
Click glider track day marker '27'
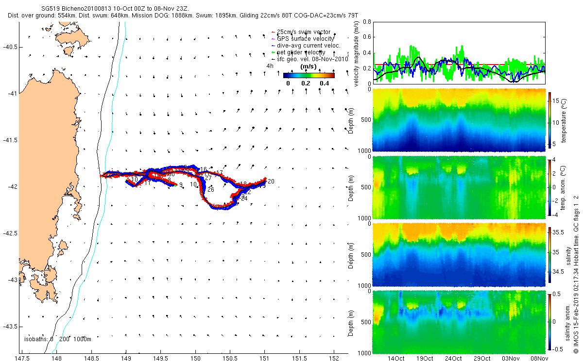[x=208, y=178]
